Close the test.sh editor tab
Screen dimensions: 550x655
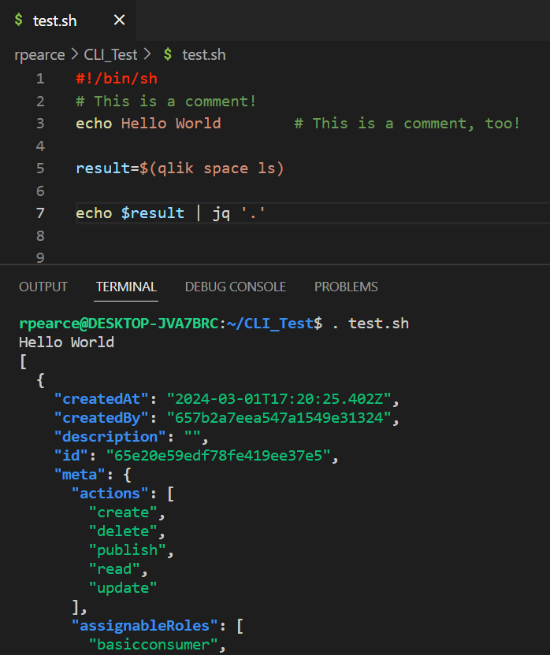pyautogui.click(x=119, y=20)
